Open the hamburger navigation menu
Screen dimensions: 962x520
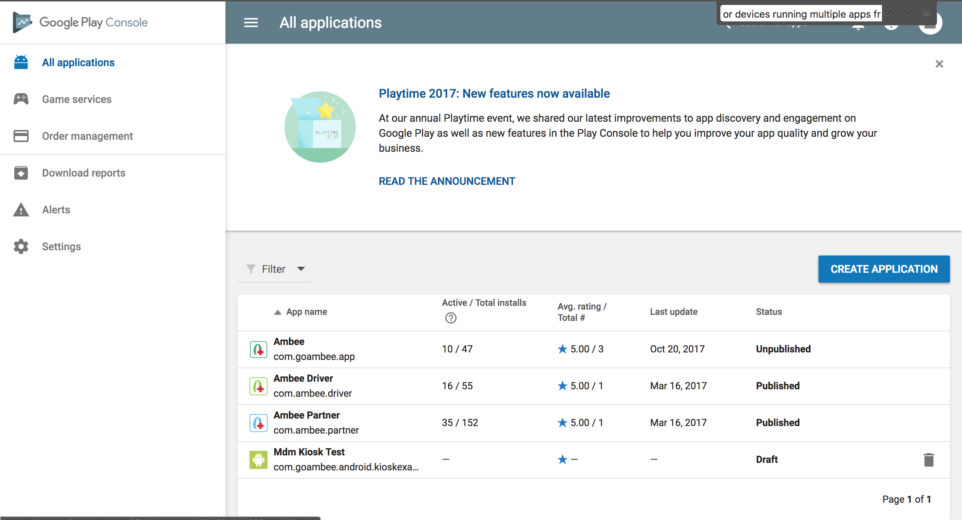coord(251,23)
